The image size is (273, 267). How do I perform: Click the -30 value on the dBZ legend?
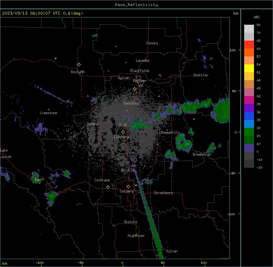(259, 167)
